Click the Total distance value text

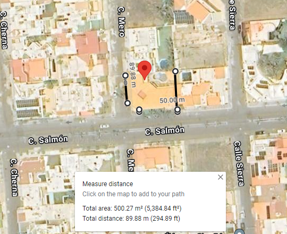tap(131, 219)
